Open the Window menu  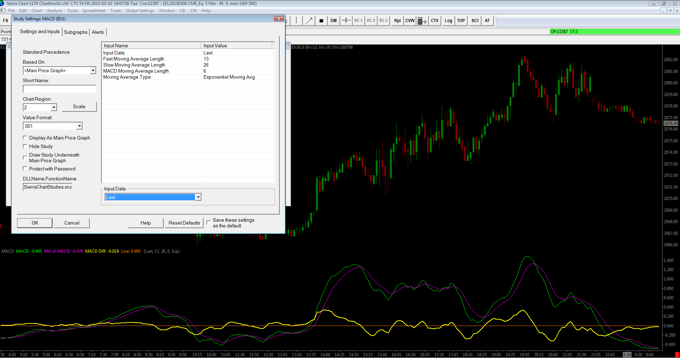coord(167,11)
